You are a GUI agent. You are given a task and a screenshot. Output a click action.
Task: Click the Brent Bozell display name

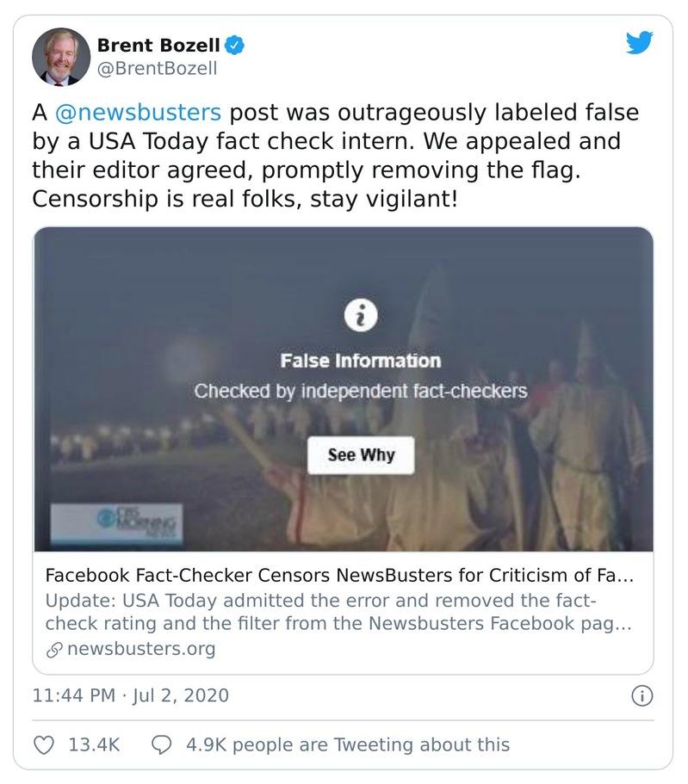coord(158,46)
